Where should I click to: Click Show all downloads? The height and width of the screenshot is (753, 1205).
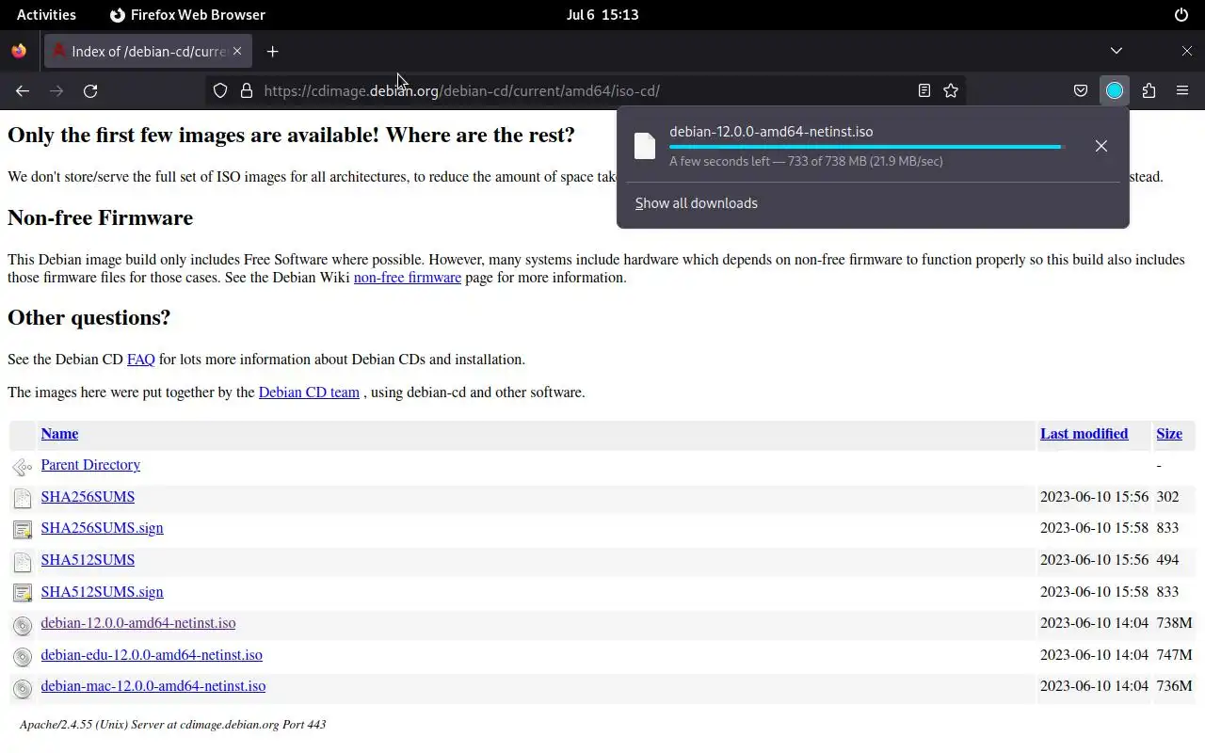(697, 203)
